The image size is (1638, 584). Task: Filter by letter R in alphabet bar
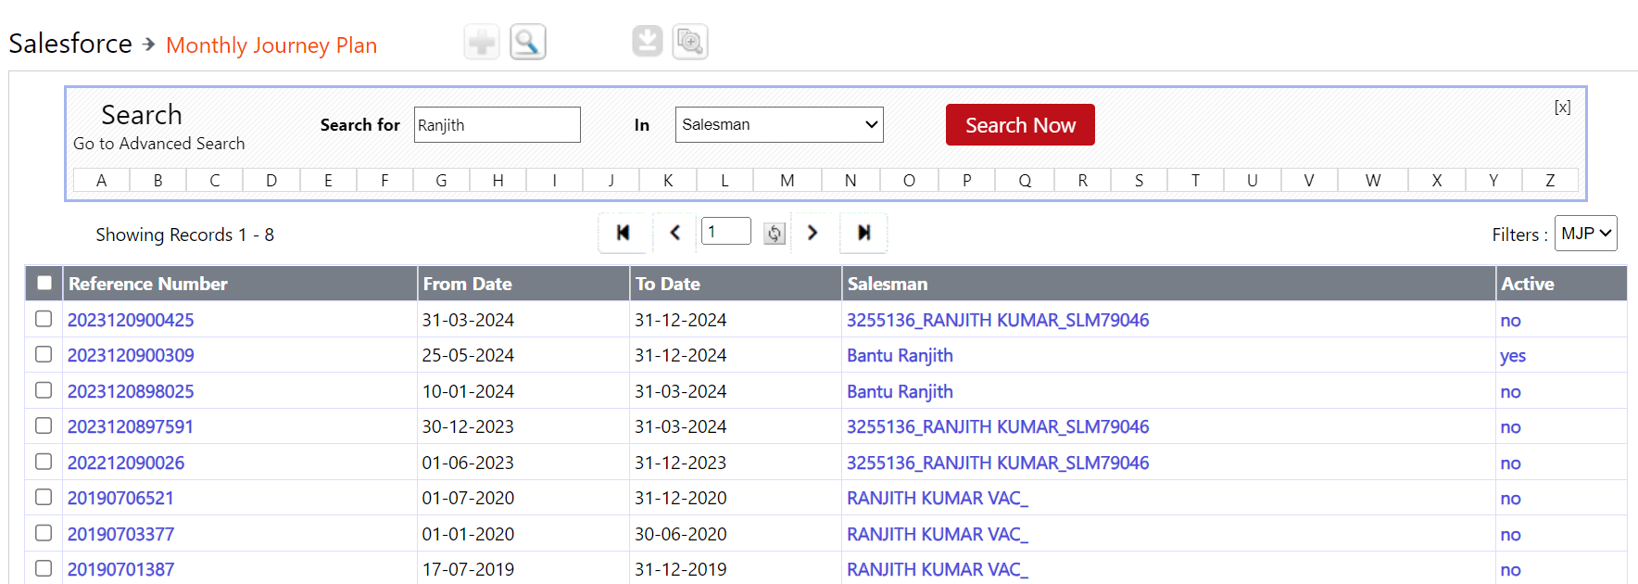pos(1082,180)
